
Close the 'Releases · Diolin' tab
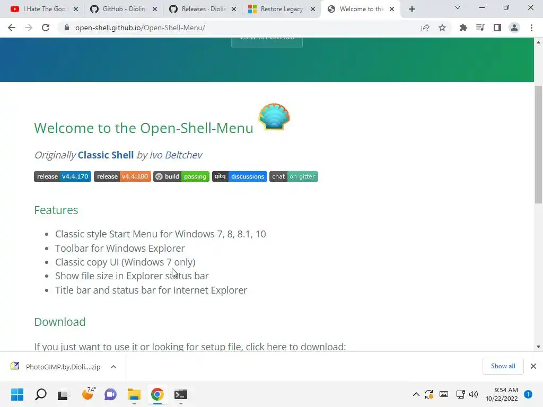coord(234,10)
